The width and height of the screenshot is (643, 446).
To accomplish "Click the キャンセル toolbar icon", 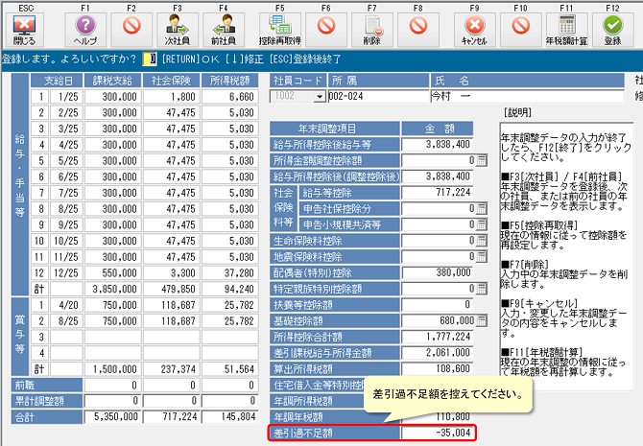I will [x=474, y=29].
